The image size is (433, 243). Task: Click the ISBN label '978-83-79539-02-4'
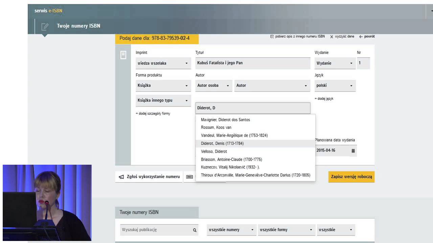pos(171,38)
